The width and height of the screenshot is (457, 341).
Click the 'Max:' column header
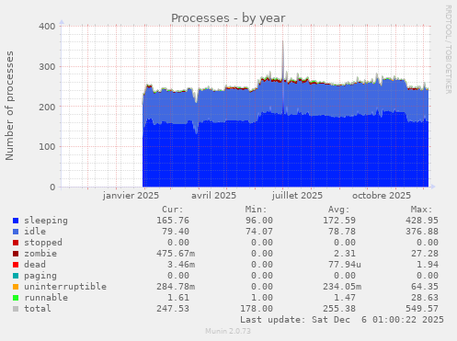click(x=422, y=210)
